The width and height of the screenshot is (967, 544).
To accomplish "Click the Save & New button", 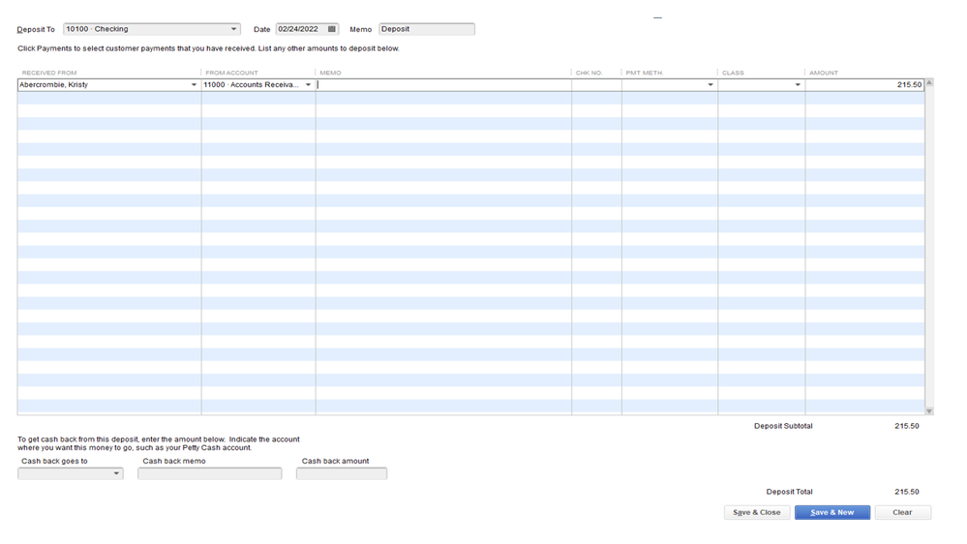I will coord(831,513).
